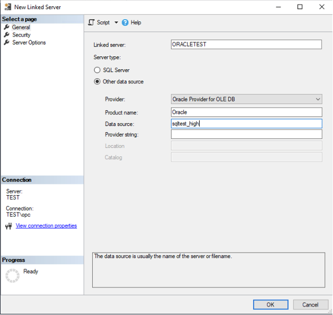Click the Ready status text
This screenshot has width=333, height=315.
30,272
